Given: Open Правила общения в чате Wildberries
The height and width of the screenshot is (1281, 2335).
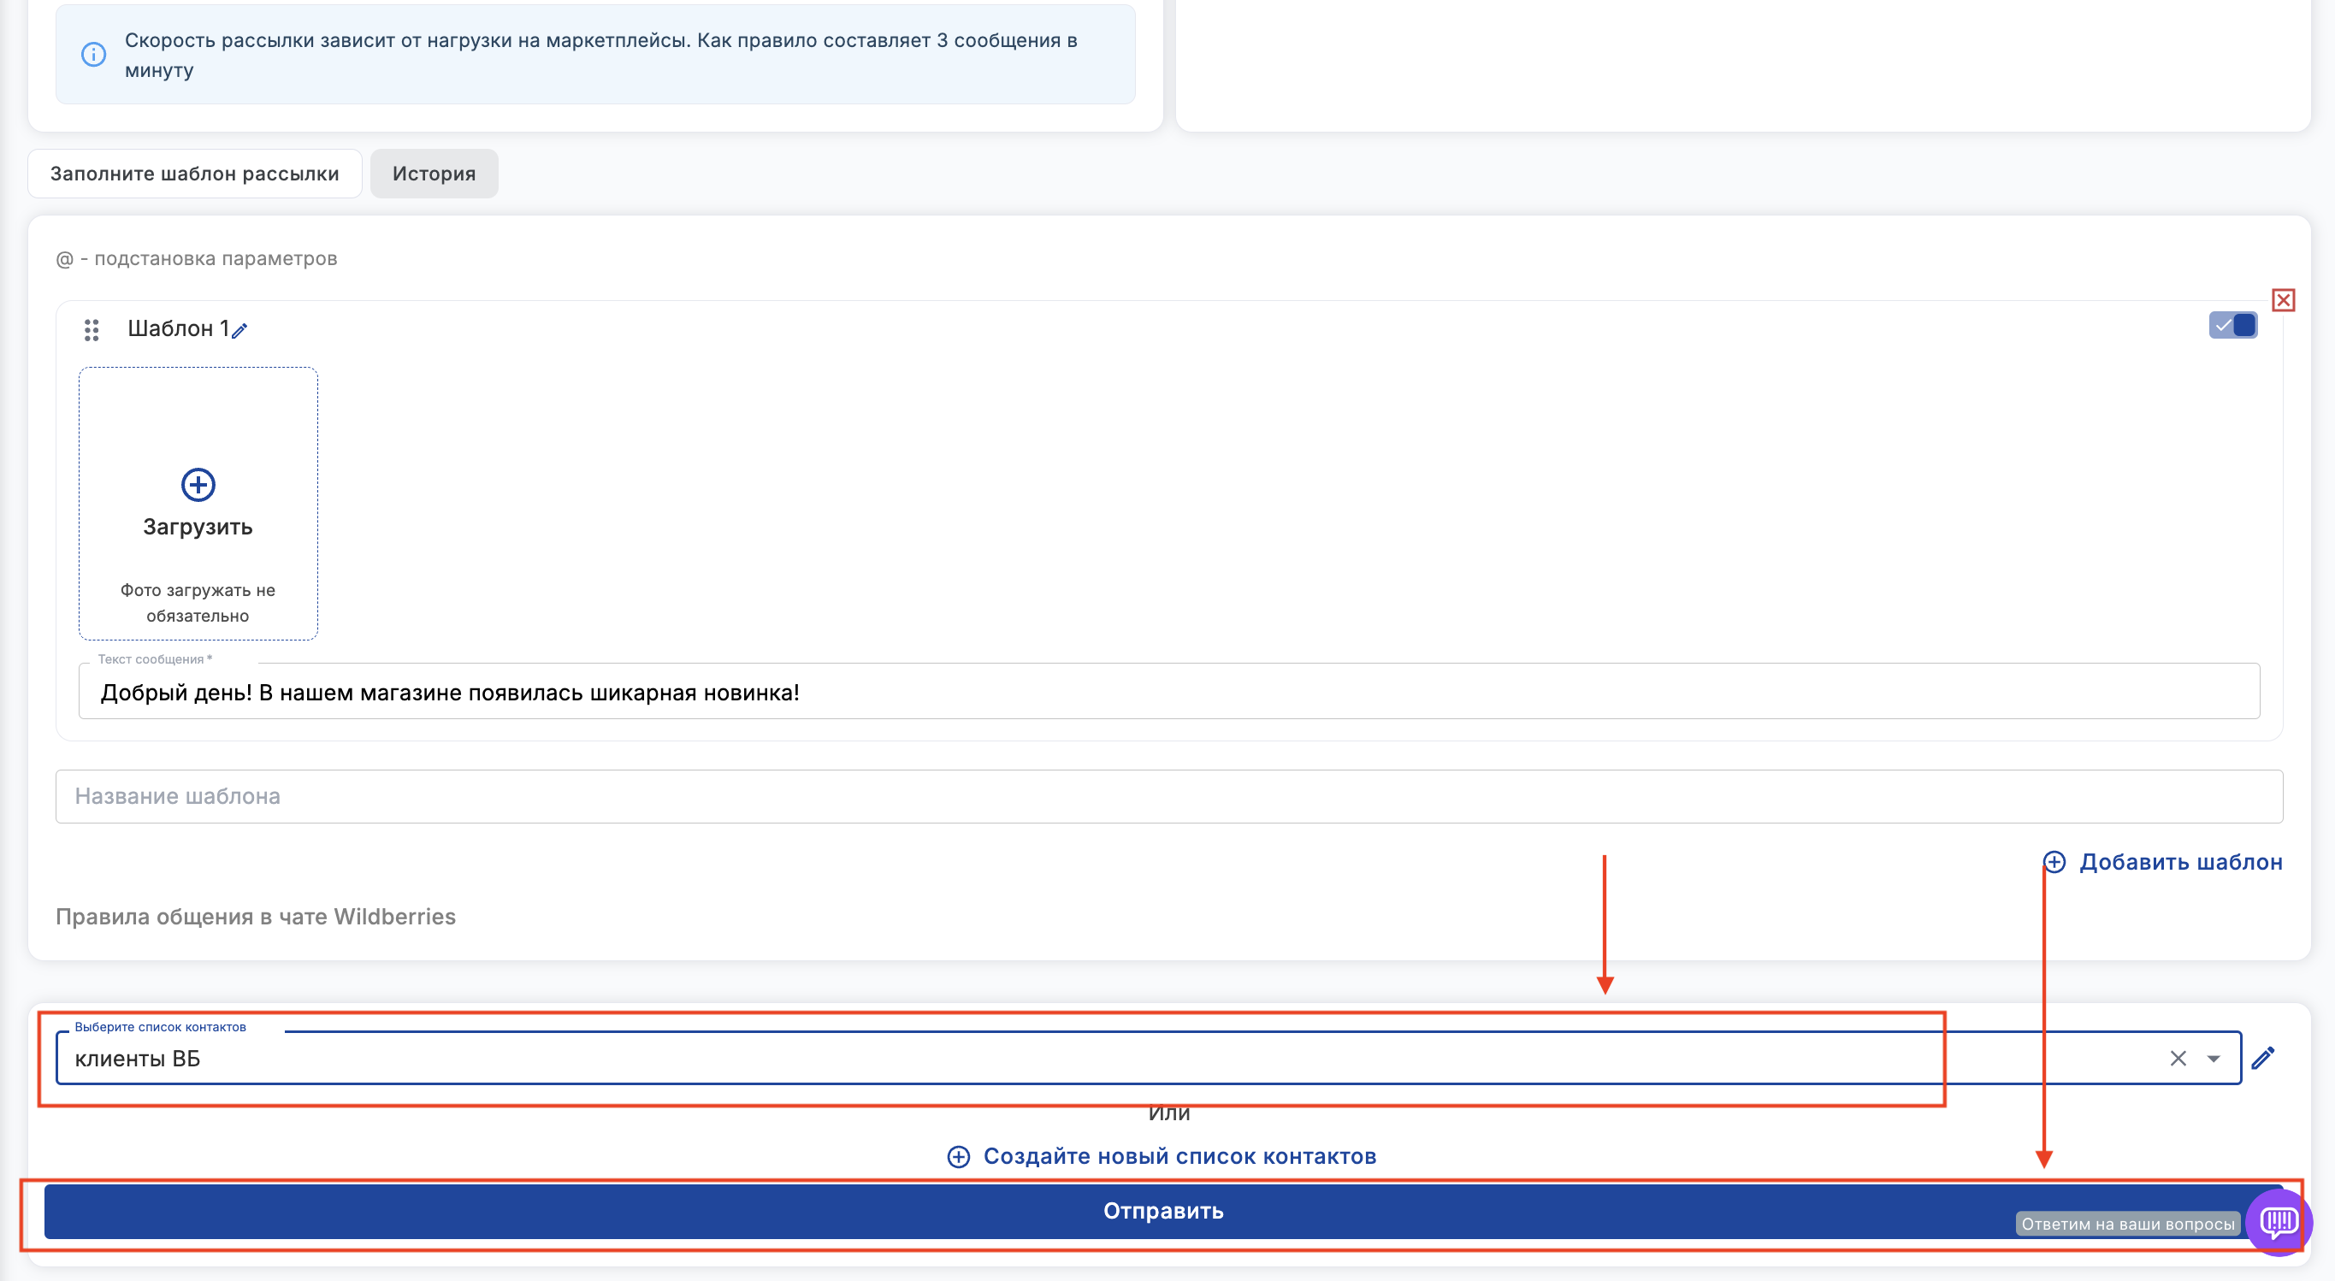Looking at the screenshot, I should (256, 917).
